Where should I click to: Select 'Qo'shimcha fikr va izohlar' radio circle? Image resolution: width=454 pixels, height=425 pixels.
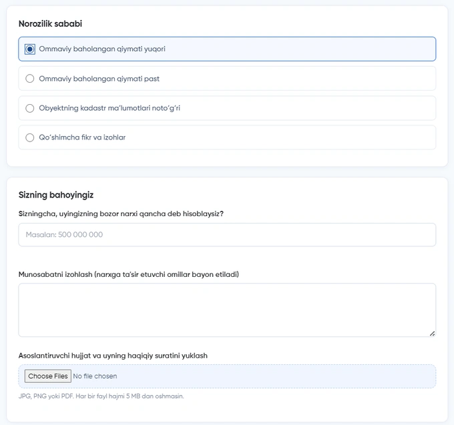point(30,137)
